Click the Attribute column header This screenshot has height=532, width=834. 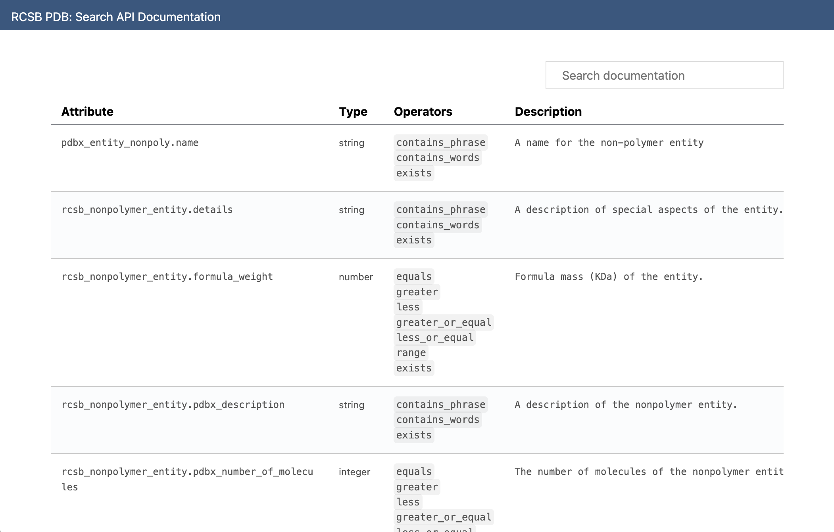[x=87, y=112]
